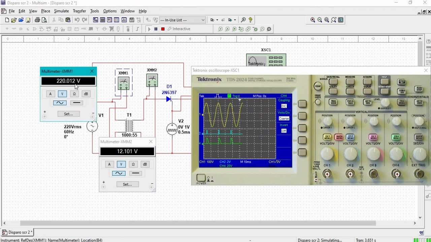Image resolution: width=431 pixels, height=242 pixels.
Task: Click the XMM1 multimeter symbol on schematic
Action: 124,83
